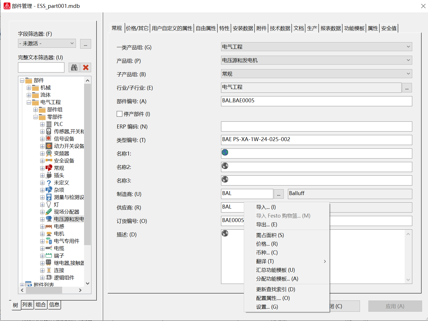
Task: Switch to the 列表 tab
Action: [27, 304]
